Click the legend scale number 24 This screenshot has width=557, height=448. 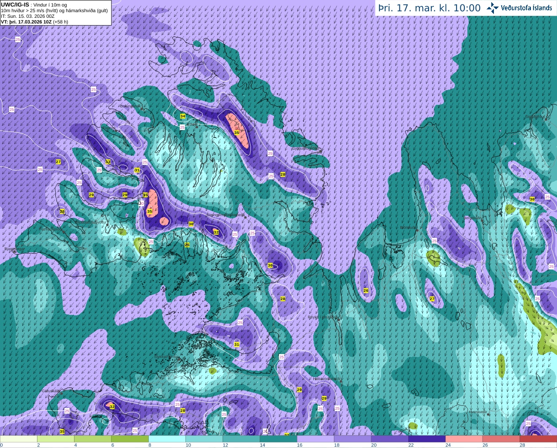pos(448,445)
